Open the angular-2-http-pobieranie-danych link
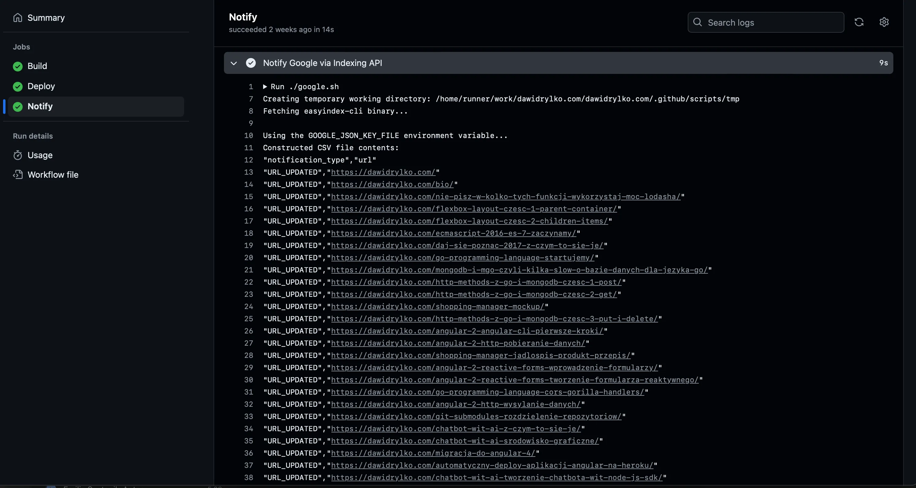 tap(458, 343)
